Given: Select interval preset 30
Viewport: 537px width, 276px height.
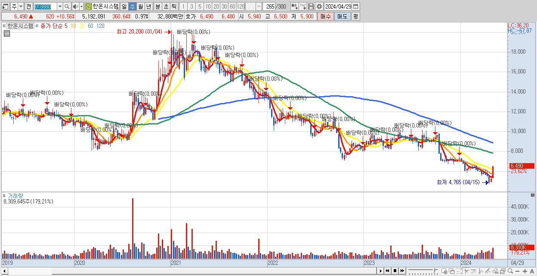Looking at the screenshot, I should tap(224, 6).
